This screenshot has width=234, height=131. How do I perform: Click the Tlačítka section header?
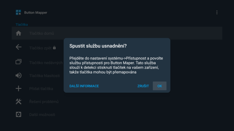click(x=22, y=25)
